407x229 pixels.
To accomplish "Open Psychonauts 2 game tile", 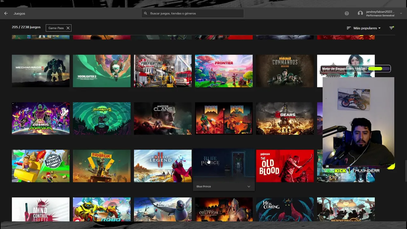I will (102, 118).
